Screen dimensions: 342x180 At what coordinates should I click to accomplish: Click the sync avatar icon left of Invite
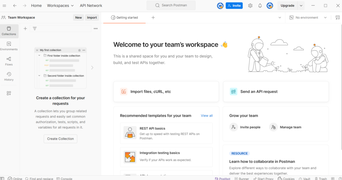coord(220,6)
